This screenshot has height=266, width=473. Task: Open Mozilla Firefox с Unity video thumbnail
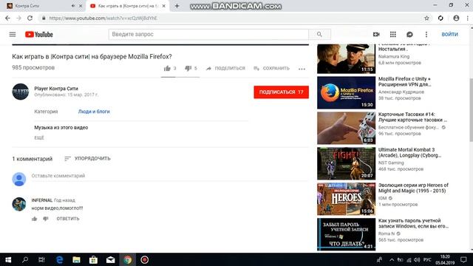coord(347,92)
